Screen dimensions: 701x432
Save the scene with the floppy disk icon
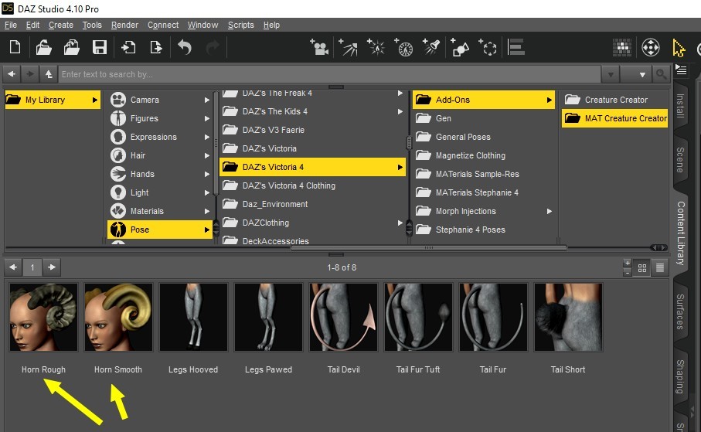tap(99, 47)
